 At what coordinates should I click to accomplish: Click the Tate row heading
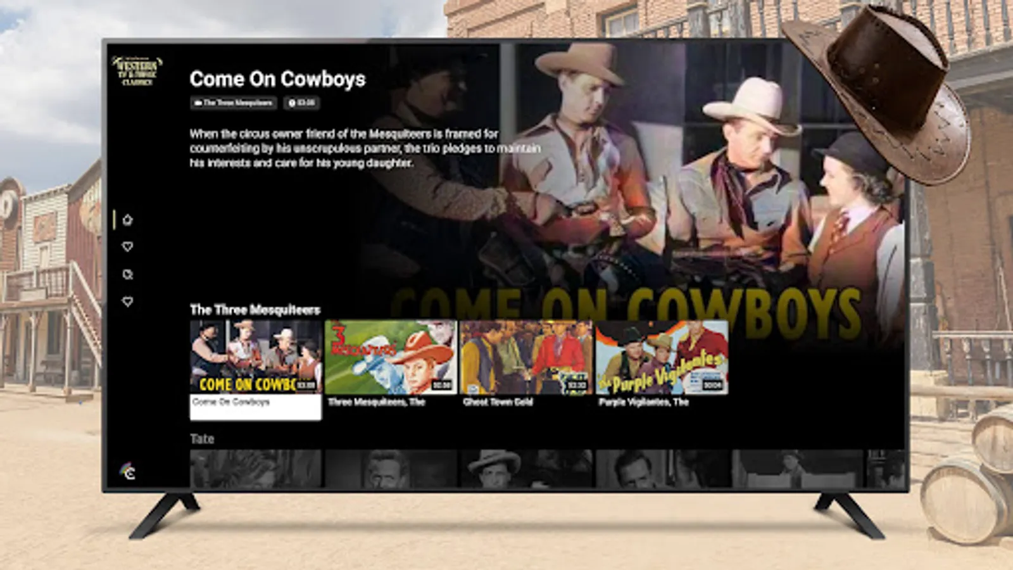click(x=202, y=439)
